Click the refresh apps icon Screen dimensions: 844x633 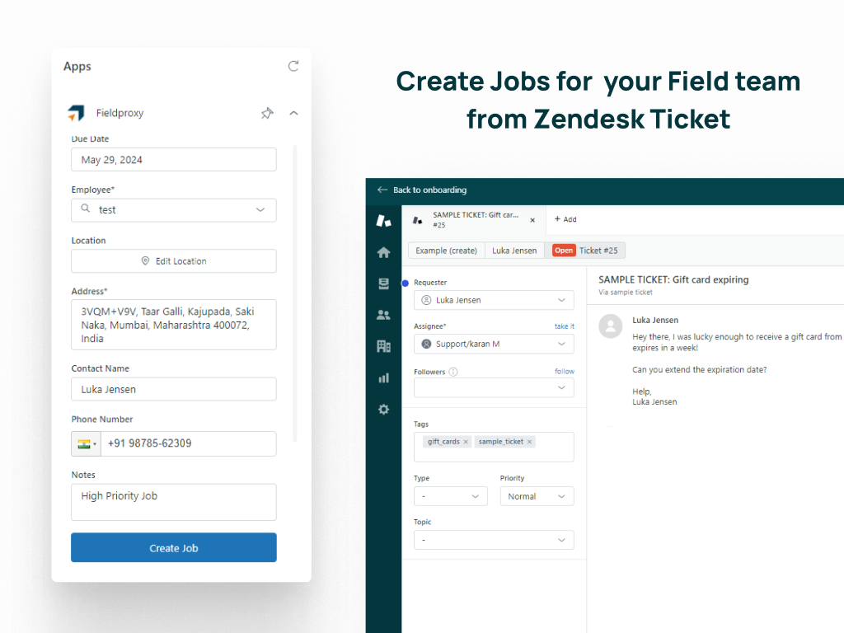[293, 66]
